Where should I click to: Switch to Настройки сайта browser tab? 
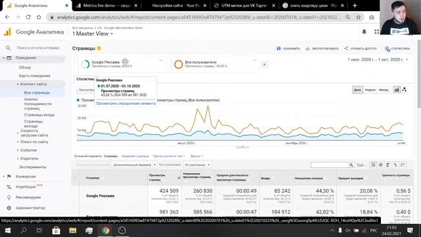176,5
